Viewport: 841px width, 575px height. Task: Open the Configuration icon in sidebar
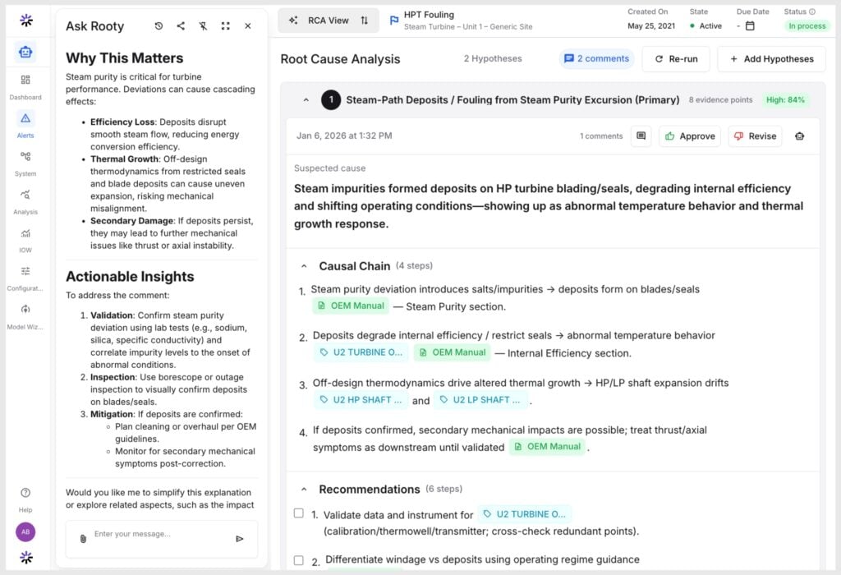pyautogui.click(x=25, y=271)
